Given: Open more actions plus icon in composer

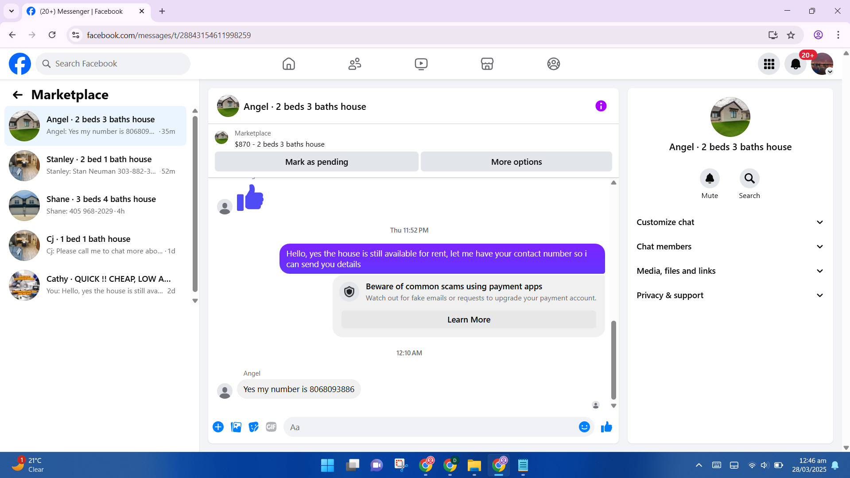Looking at the screenshot, I should coord(218,427).
